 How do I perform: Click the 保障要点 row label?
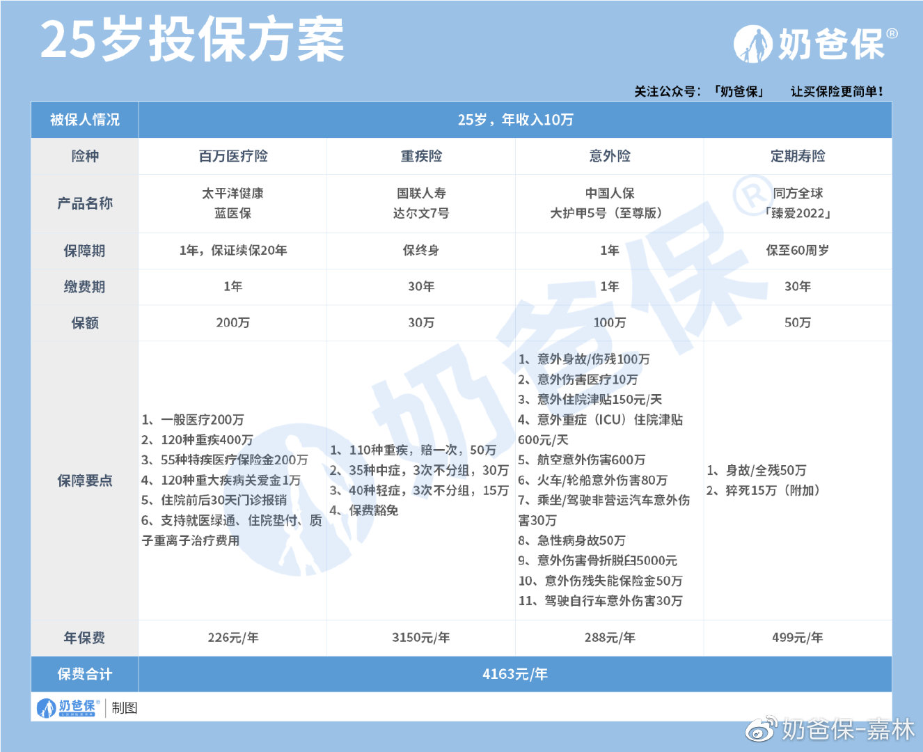tap(85, 480)
